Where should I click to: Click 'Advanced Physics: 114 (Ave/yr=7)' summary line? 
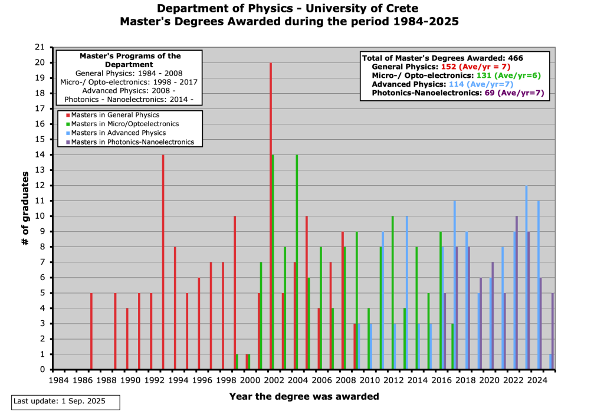click(x=442, y=84)
